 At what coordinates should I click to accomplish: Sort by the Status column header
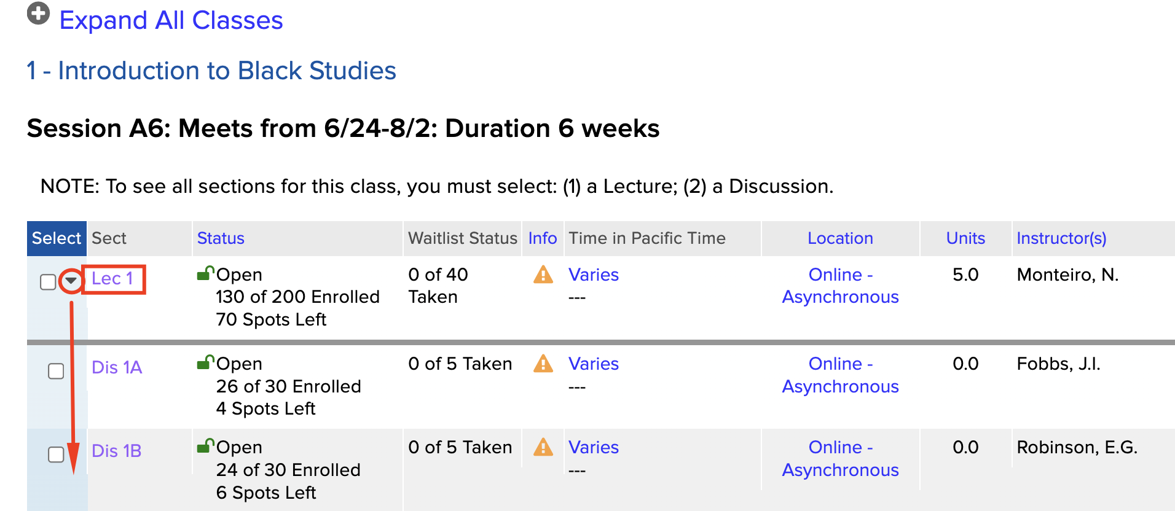221,238
